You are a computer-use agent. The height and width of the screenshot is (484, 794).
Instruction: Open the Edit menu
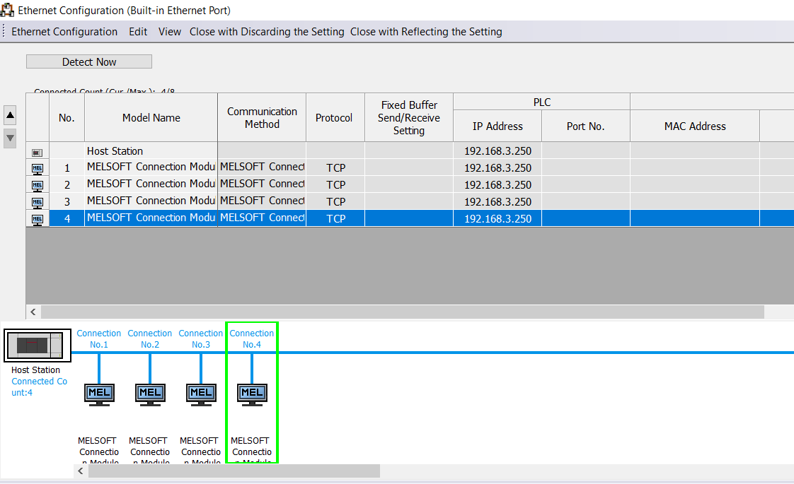(138, 32)
